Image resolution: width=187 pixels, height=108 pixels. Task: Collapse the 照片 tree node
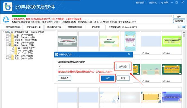[x=7, y=45]
